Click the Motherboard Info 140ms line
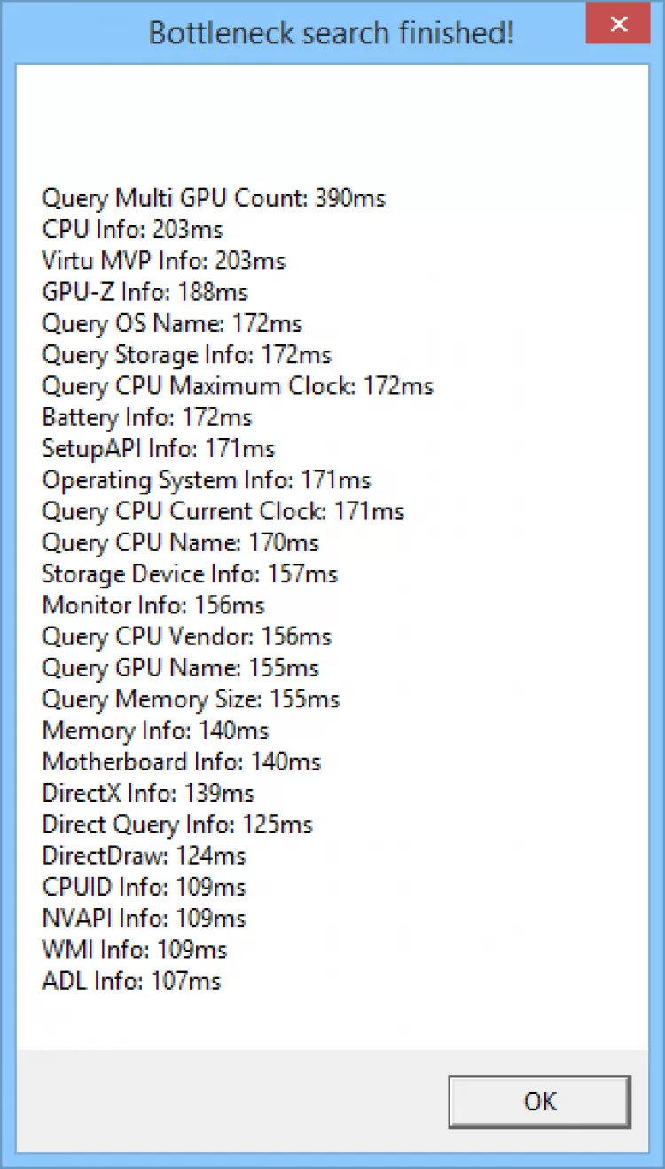 (x=182, y=762)
